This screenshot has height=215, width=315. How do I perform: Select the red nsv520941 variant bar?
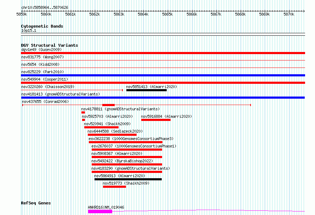click(102, 127)
